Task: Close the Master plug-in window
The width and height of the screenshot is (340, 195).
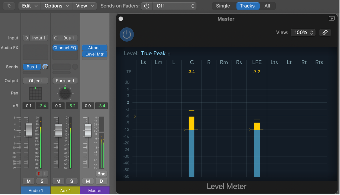Action: coord(121,19)
